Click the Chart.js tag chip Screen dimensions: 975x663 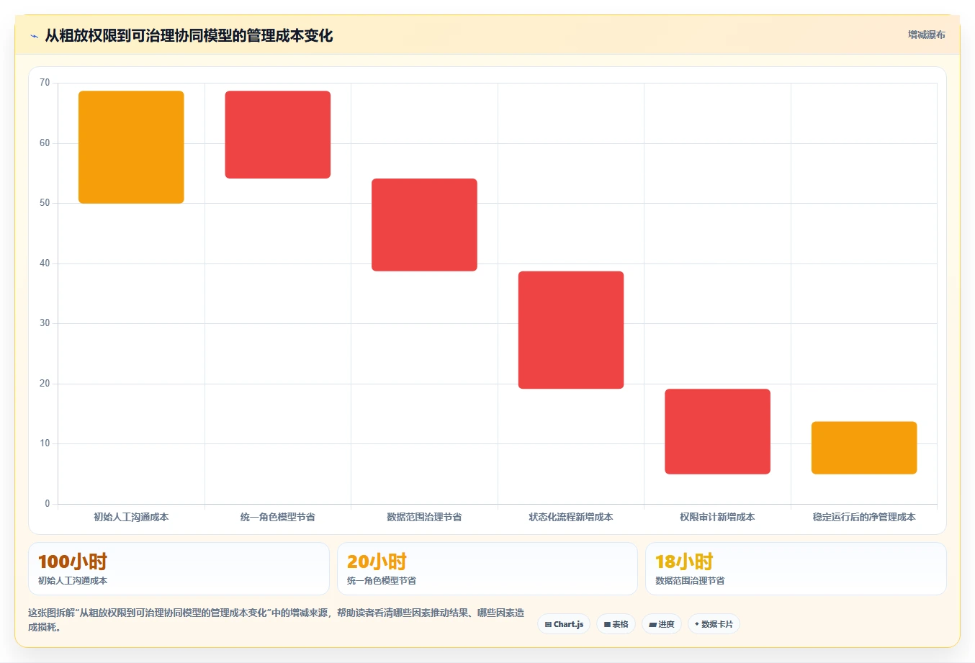click(x=564, y=624)
